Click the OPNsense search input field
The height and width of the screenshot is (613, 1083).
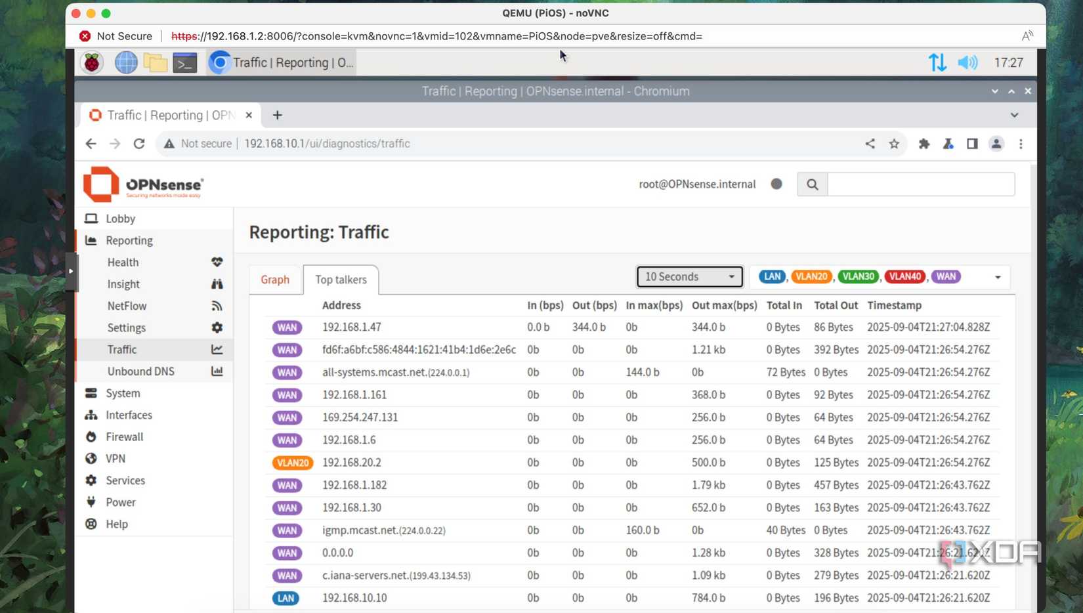tap(921, 184)
